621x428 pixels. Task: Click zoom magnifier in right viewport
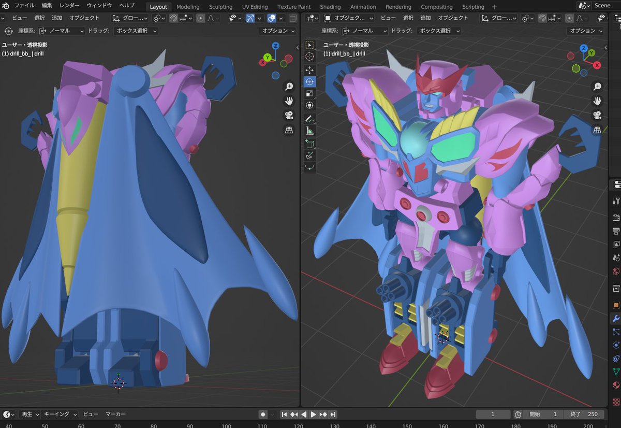(597, 86)
